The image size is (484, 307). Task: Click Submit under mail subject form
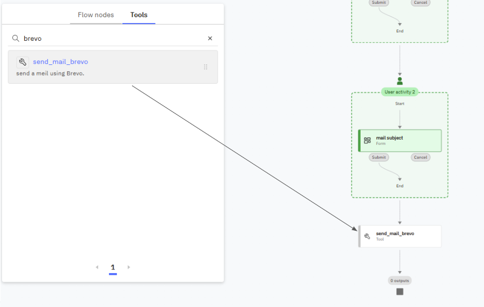pyautogui.click(x=379, y=157)
